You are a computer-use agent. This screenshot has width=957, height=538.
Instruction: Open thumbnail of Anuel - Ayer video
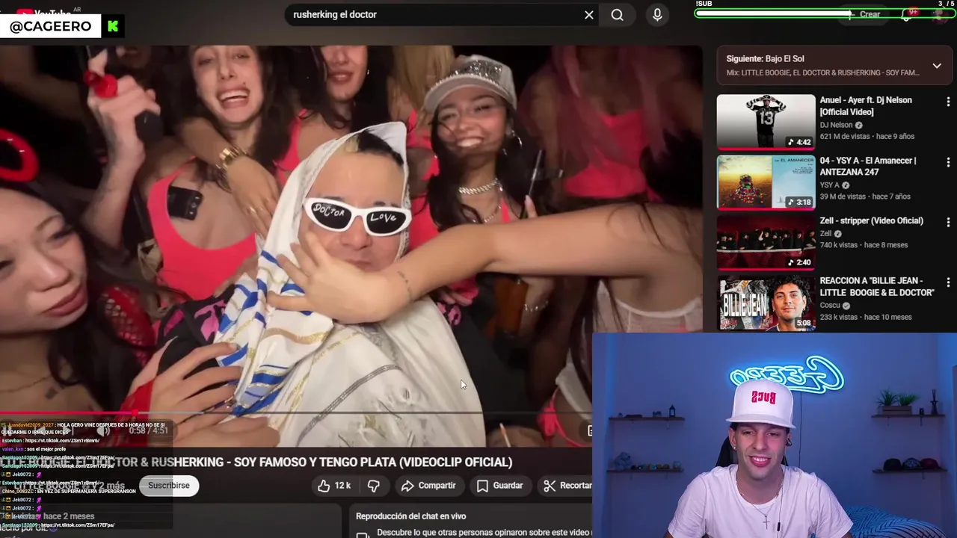766,122
